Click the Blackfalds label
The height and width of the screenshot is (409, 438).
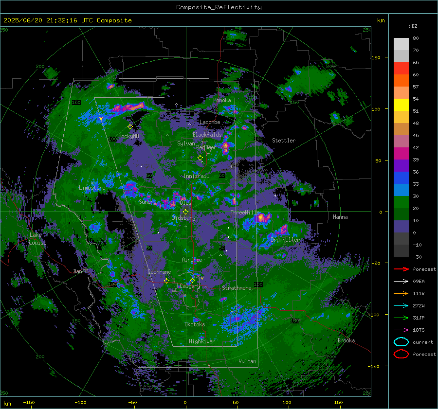tap(207, 135)
